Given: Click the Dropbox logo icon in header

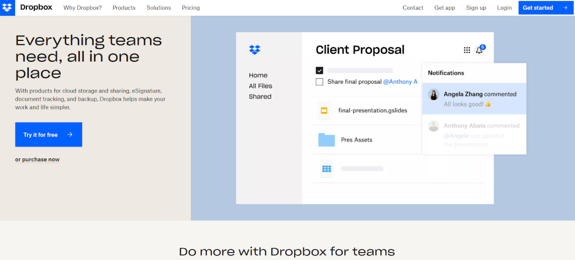Looking at the screenshot, I should [x=7, y=8].
